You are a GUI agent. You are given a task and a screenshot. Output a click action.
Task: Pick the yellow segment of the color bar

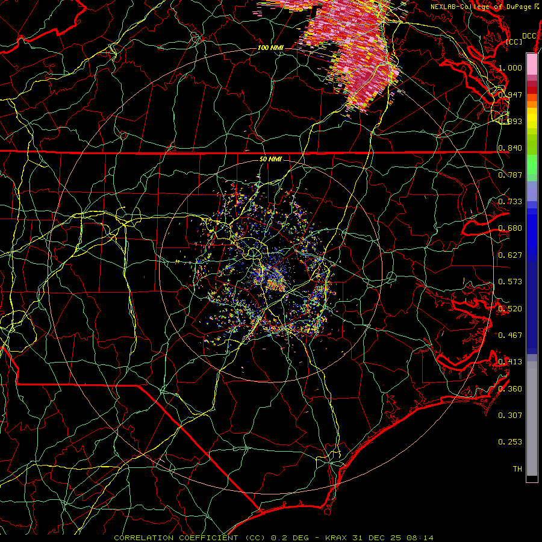[x=532, y=118]
